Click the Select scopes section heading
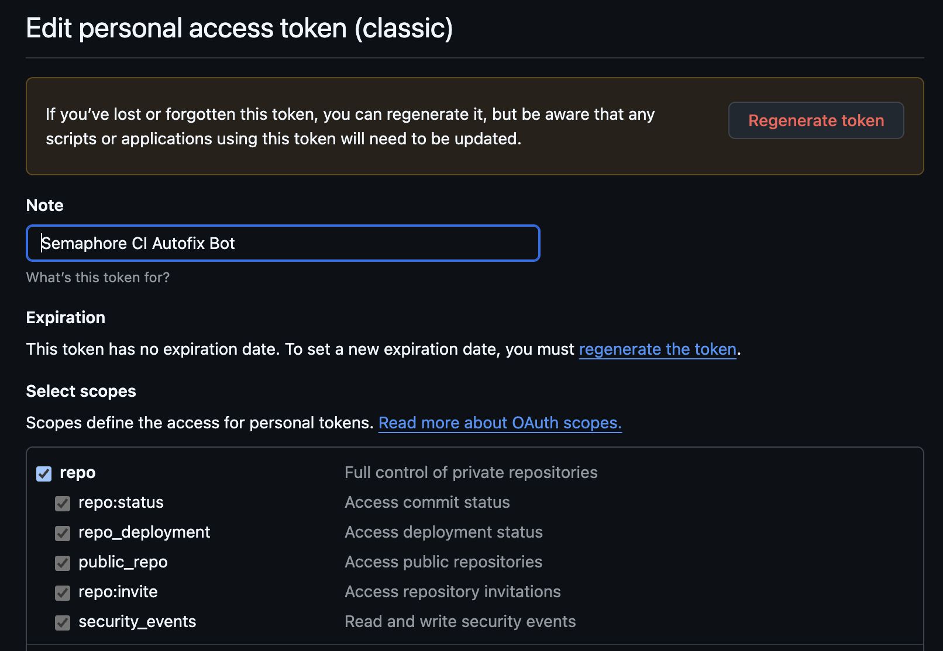943x651 pixels. click(81, 390)
